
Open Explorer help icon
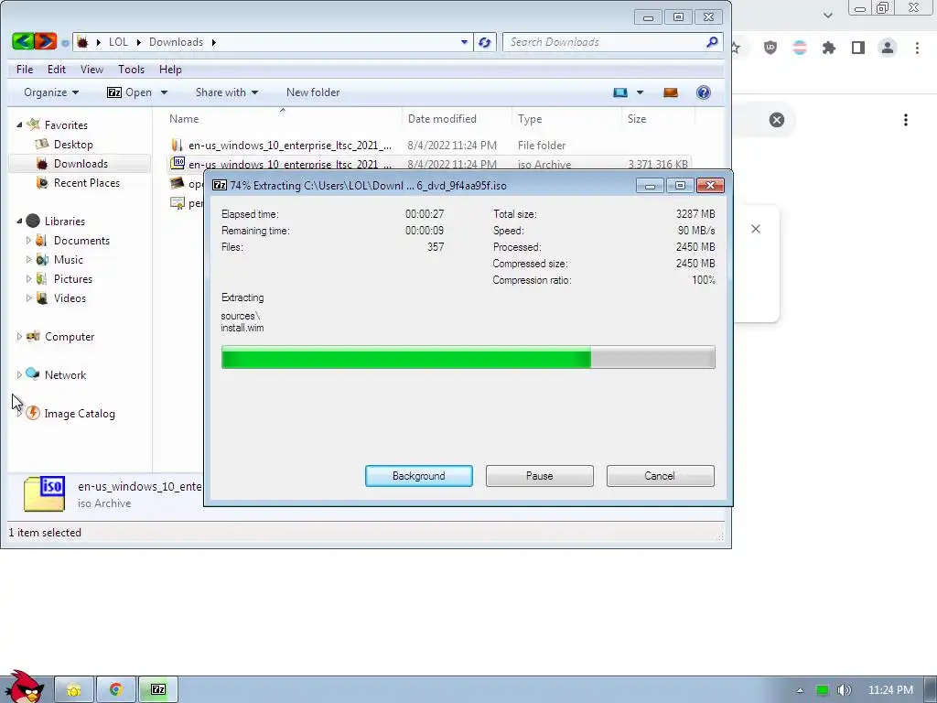pos(704,92)
